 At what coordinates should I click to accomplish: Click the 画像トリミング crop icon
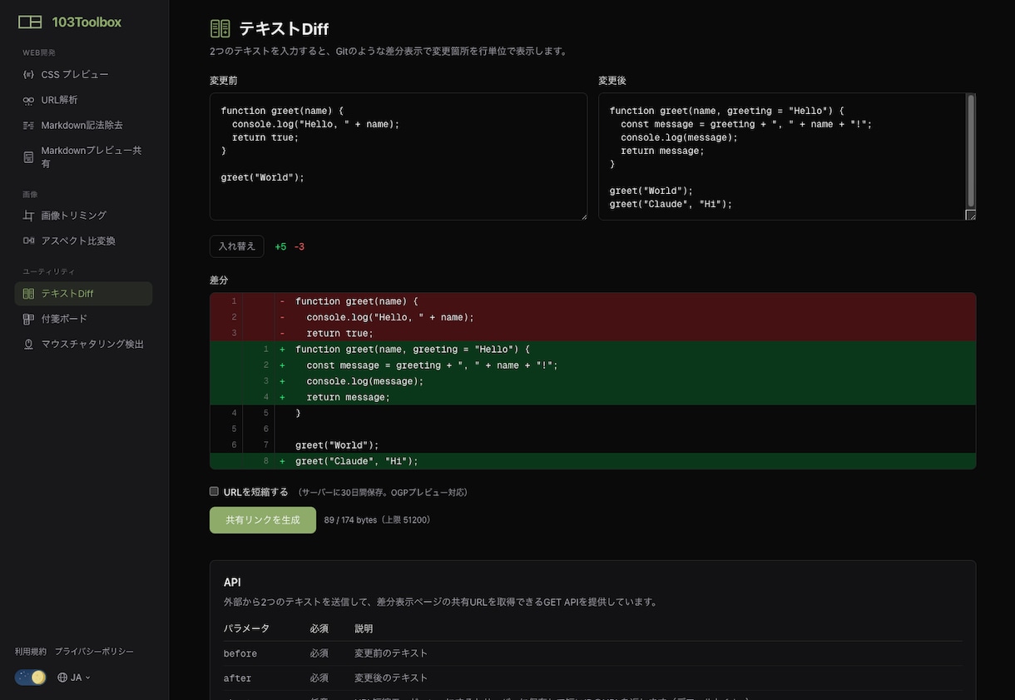(28, 216)
